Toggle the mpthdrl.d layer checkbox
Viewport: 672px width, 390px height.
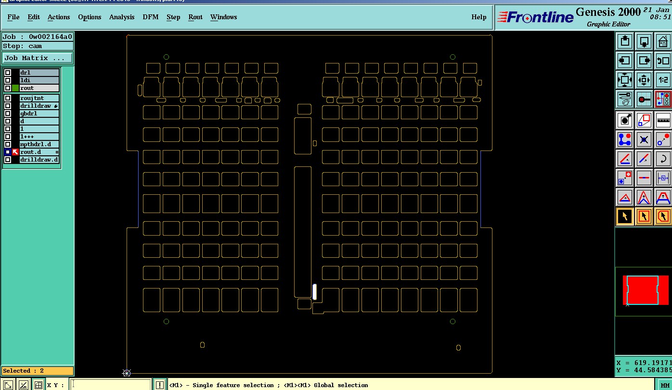[x=8, y=144]
